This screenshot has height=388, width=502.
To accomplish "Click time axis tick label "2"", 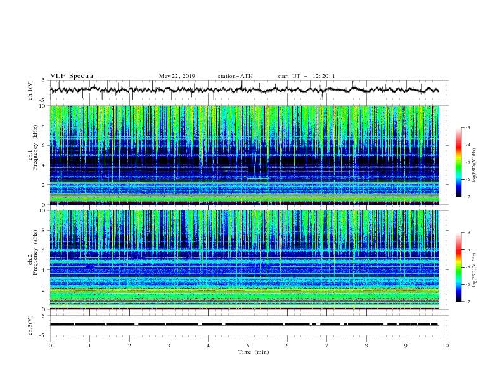I will [x=129, y=346].
